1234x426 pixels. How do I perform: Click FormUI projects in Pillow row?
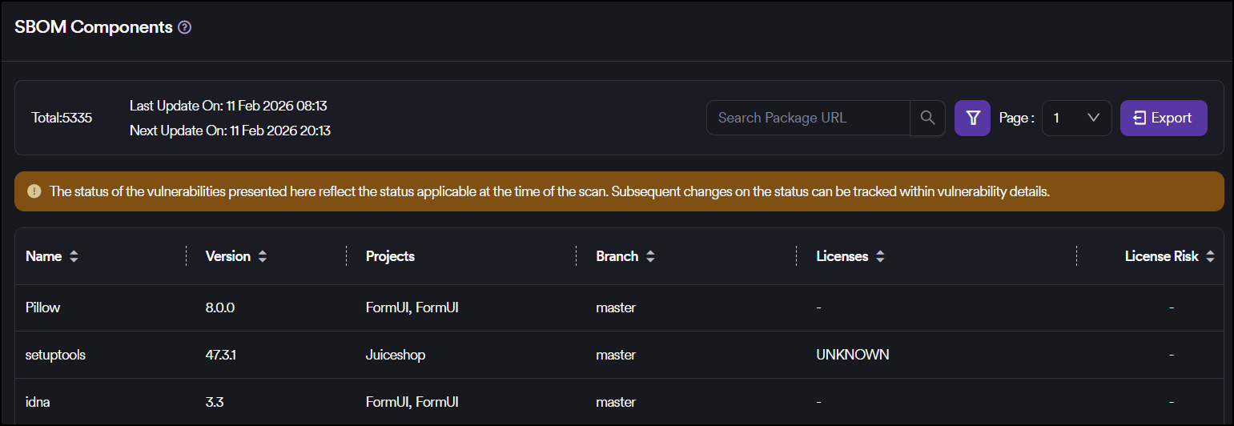tap(412, 307)
